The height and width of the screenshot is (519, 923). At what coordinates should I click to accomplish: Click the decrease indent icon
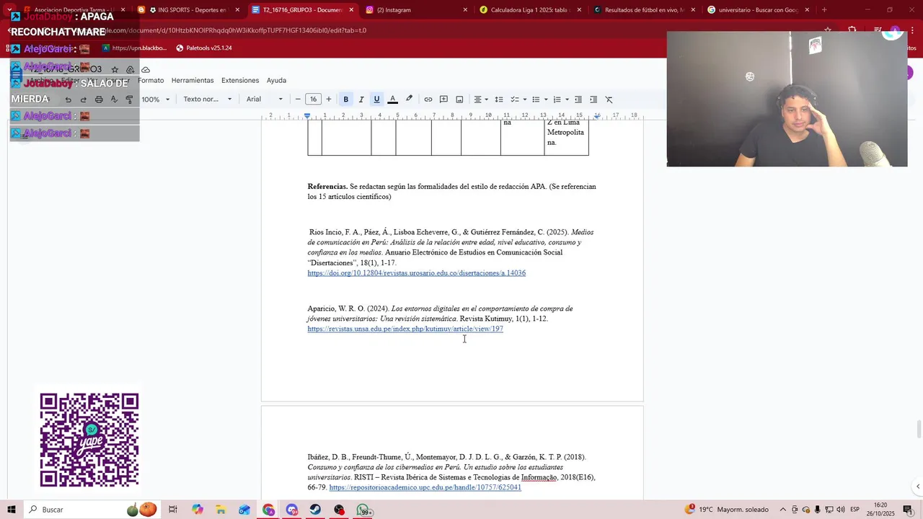click(578, 99)
